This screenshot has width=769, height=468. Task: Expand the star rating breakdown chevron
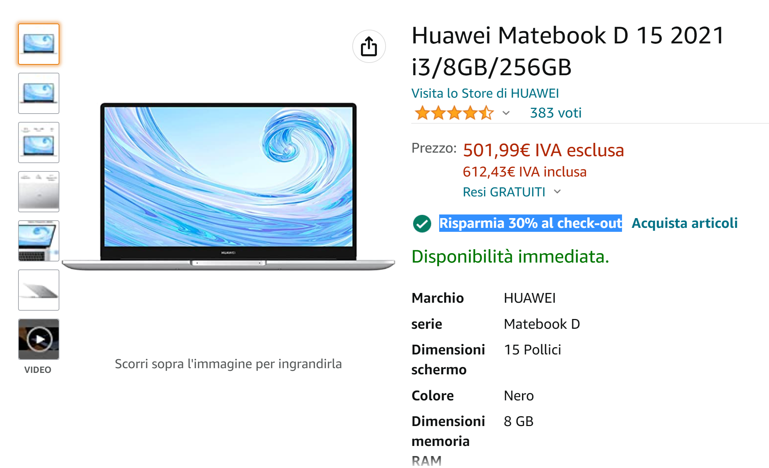(x=506, y=113)
